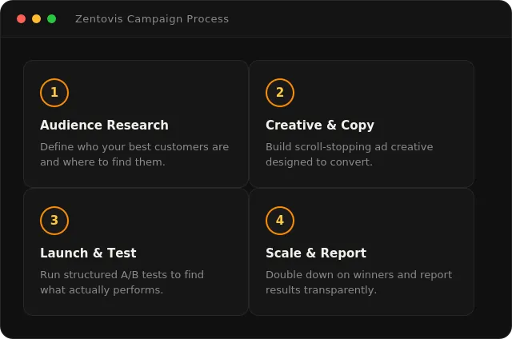The width and height of the screenshot is (512, 339).
Task: Select the Creative & Copy heading
Action: (x=320, y=125)
